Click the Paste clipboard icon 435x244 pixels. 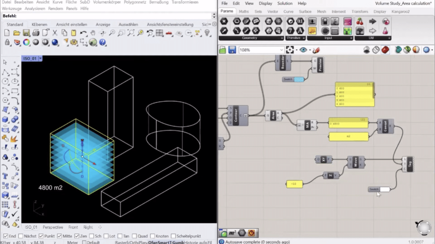pyautogui.click(x=74, y=33)
